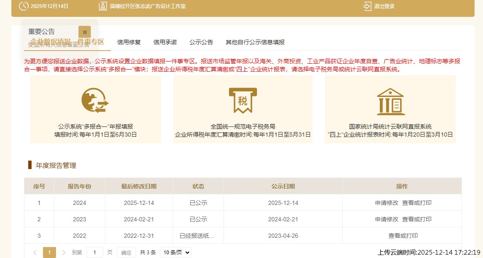Click the 退出登录 logout icon
483x258 pixels.
(367, 6)
